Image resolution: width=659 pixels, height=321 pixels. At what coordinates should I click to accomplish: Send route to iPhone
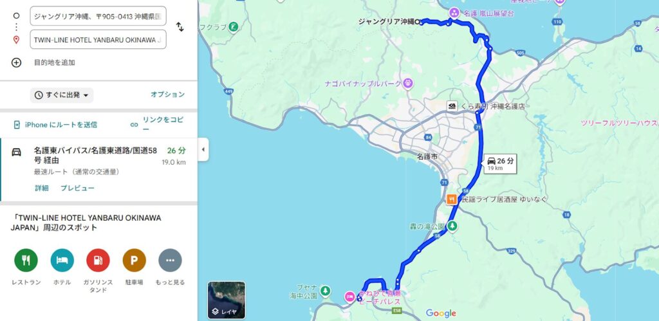55,125
